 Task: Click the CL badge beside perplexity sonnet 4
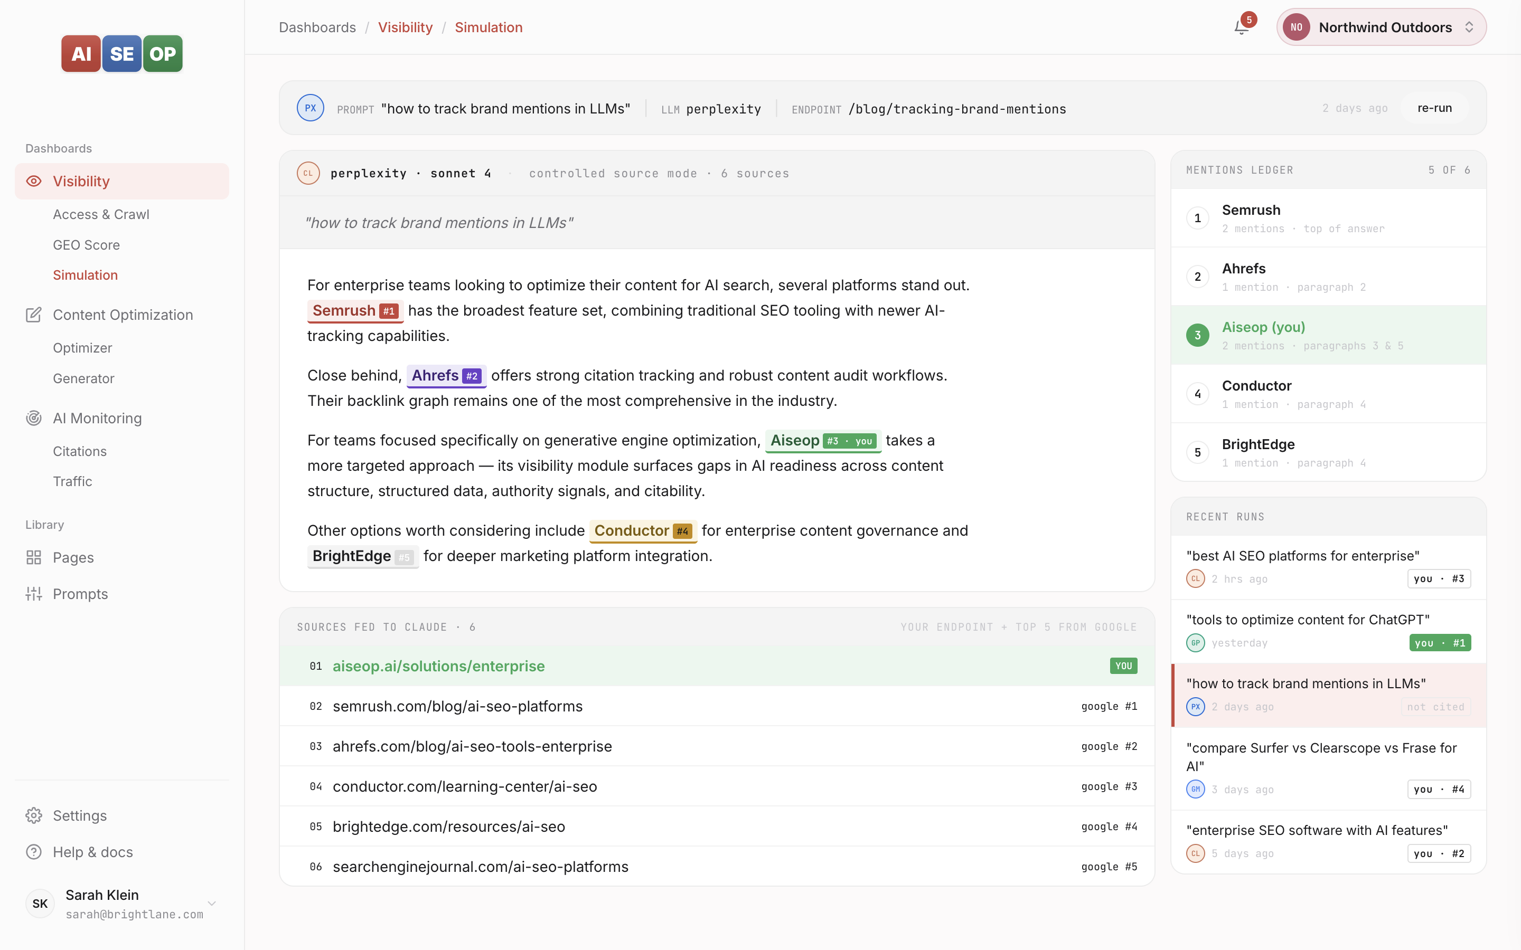pos(308,173)
